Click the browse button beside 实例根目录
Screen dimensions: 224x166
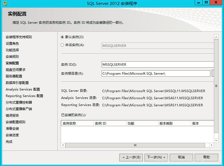[x=213, y=74]
